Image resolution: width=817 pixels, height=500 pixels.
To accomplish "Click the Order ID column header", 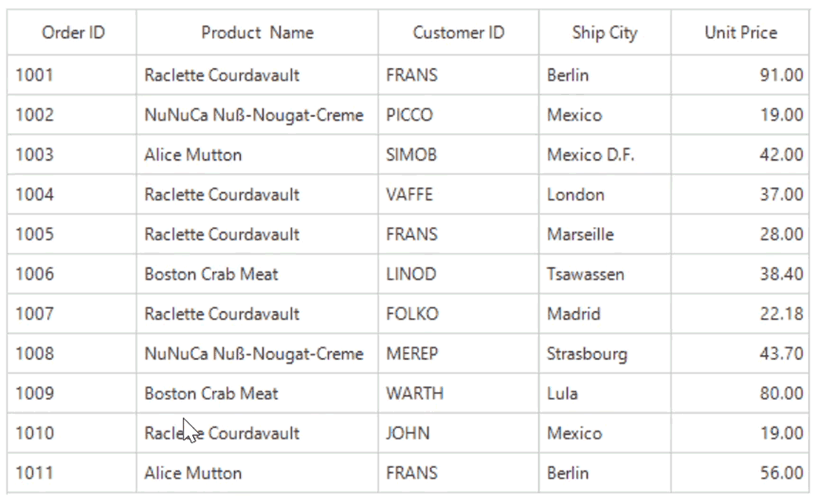I will click(73, 33).
